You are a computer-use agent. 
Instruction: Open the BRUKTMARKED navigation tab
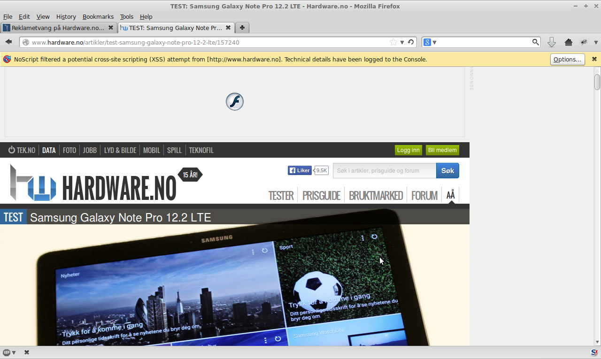tap(376, 195)
